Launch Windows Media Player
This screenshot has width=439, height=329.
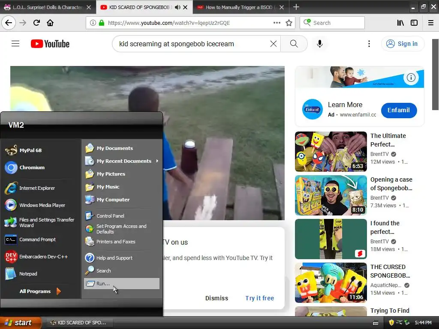click(35, 205)
